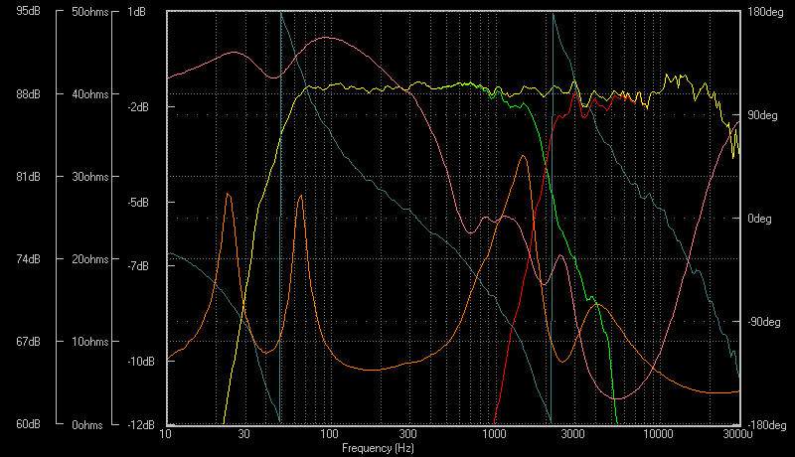The width and height of the screenshot is (795, 457).
Task: Click the -12dB axis label
Action: (141, 425)
